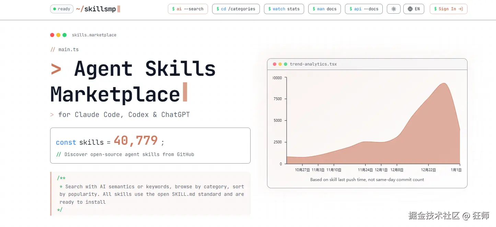Click green dot in trend-analytics.tsx title bar

pyautogui.click(x=286, y=64)
